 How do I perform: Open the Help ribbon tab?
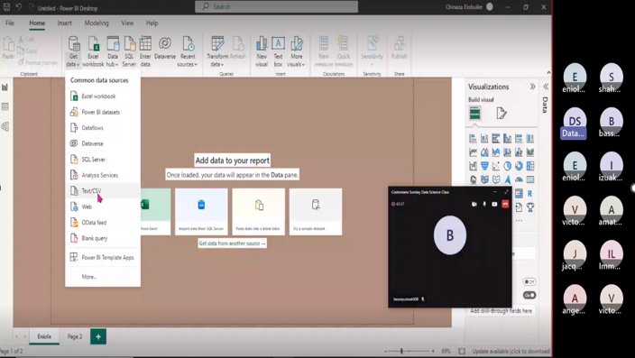click(152, 23)
